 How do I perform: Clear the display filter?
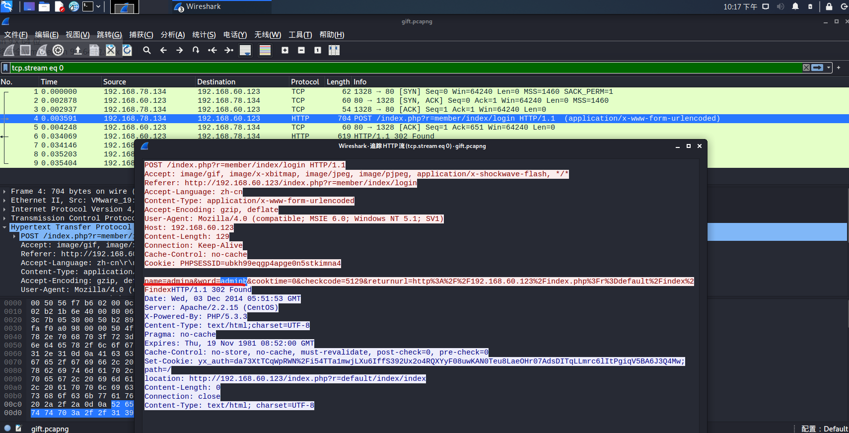806,68
